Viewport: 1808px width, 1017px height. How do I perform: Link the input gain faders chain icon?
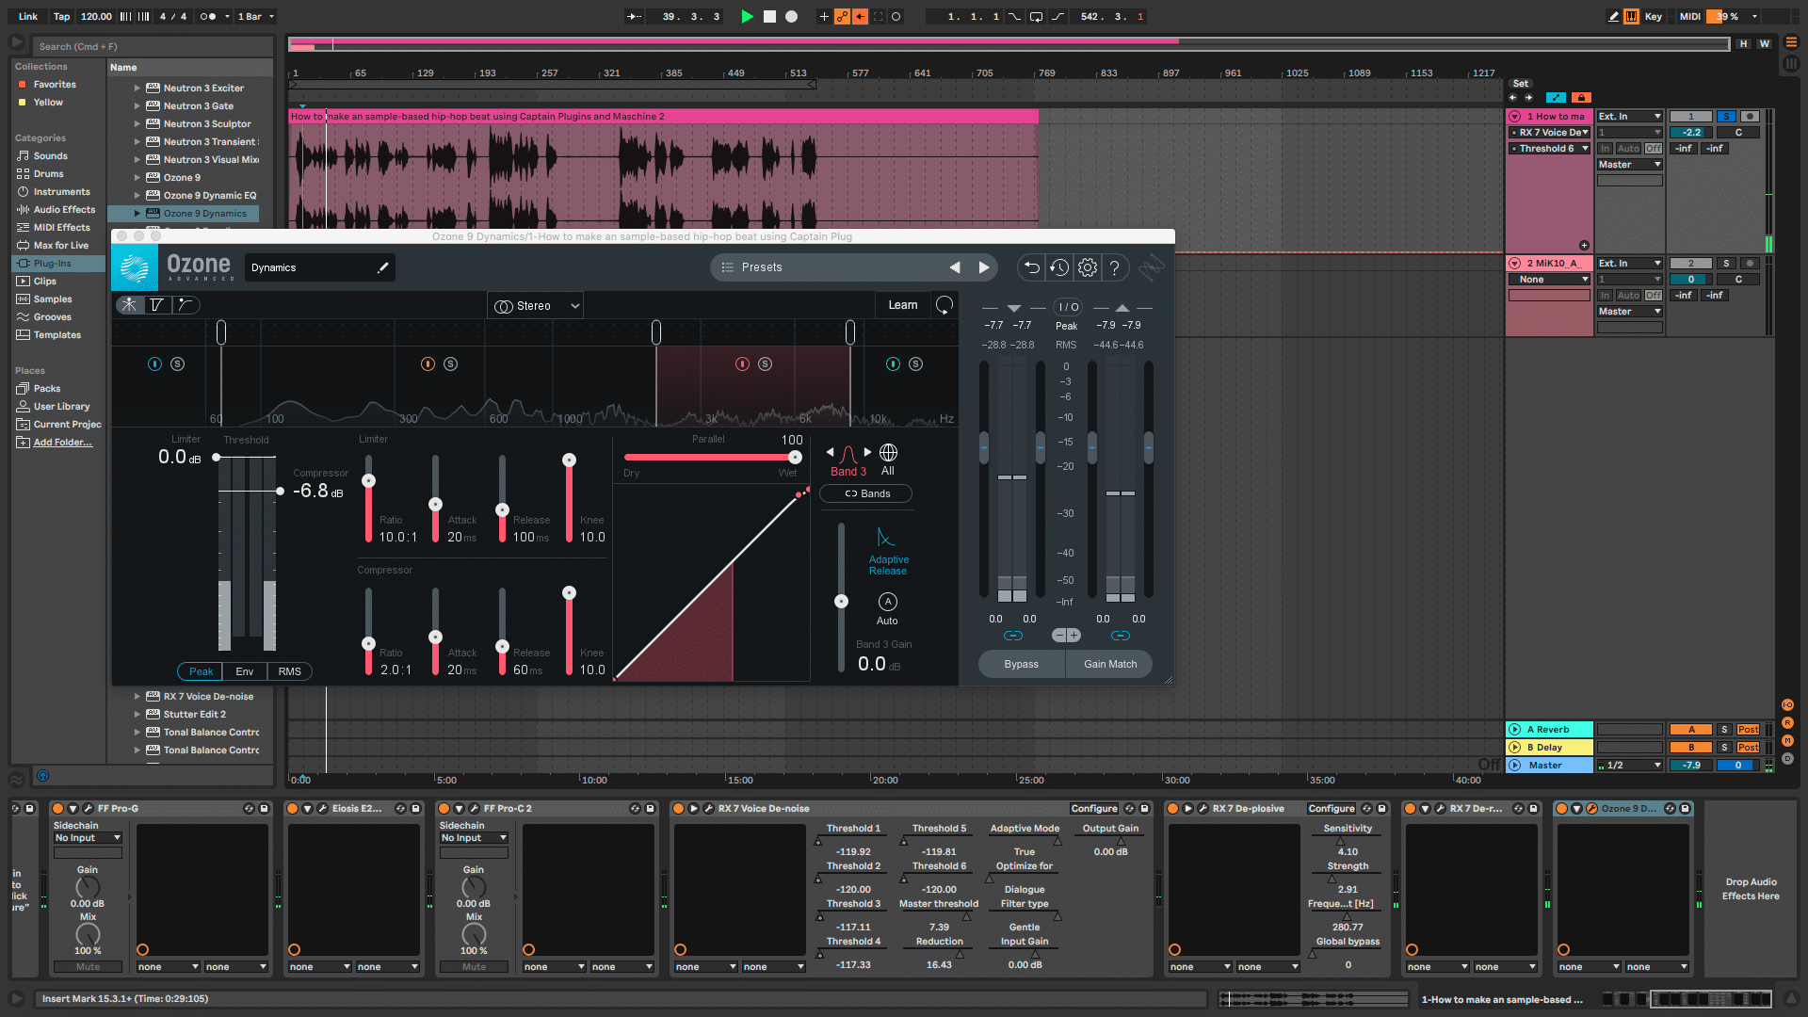tap(1013, 636)
